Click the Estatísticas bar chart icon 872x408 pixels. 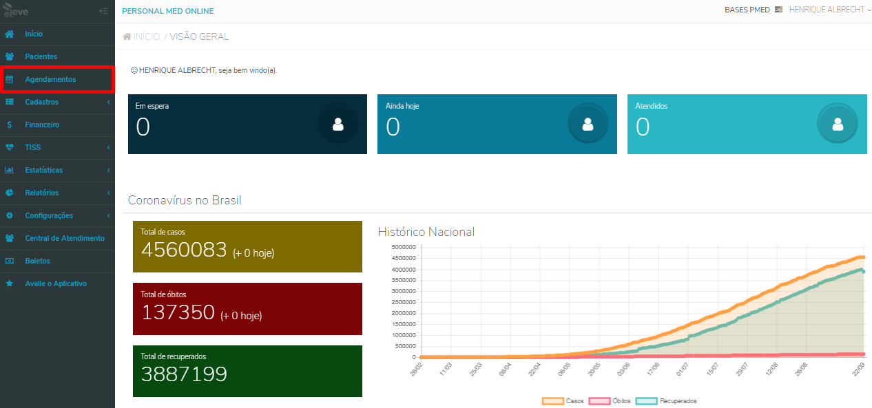[10, 170]
